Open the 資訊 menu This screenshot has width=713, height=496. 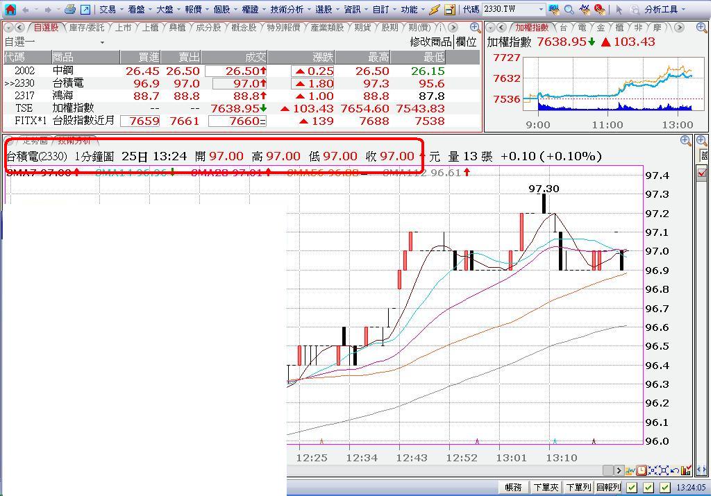(353, 9)
